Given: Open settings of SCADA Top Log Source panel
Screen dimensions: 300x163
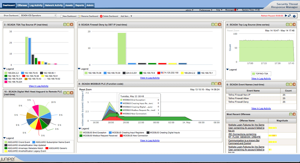Looking at the screenshot, I should [291, 25].
